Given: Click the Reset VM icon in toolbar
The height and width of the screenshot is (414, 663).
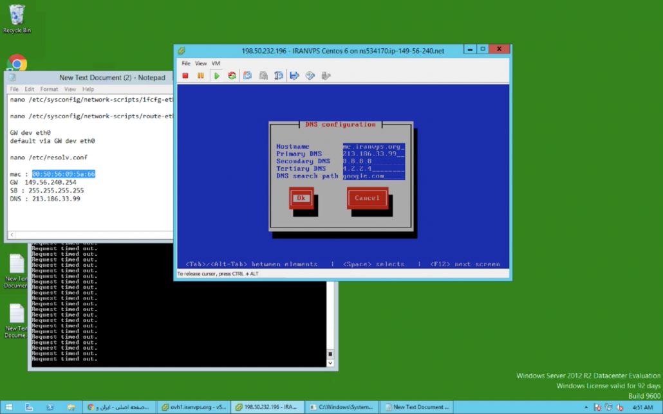Looking at the screenshot, I should (x=232, y=76).
